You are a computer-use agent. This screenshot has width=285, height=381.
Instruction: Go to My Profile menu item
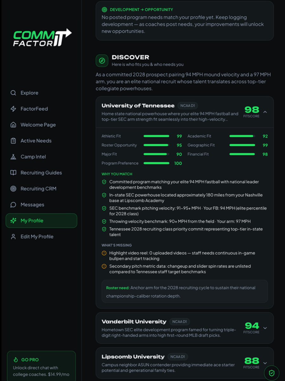point(42,221)
